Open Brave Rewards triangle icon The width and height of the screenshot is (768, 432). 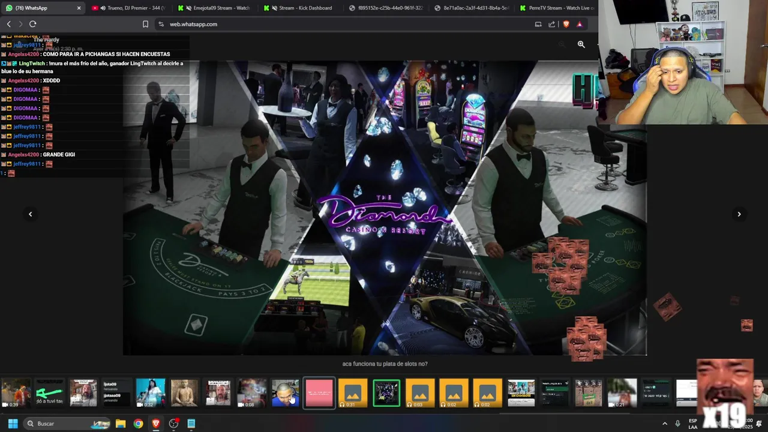coord(580,24)
